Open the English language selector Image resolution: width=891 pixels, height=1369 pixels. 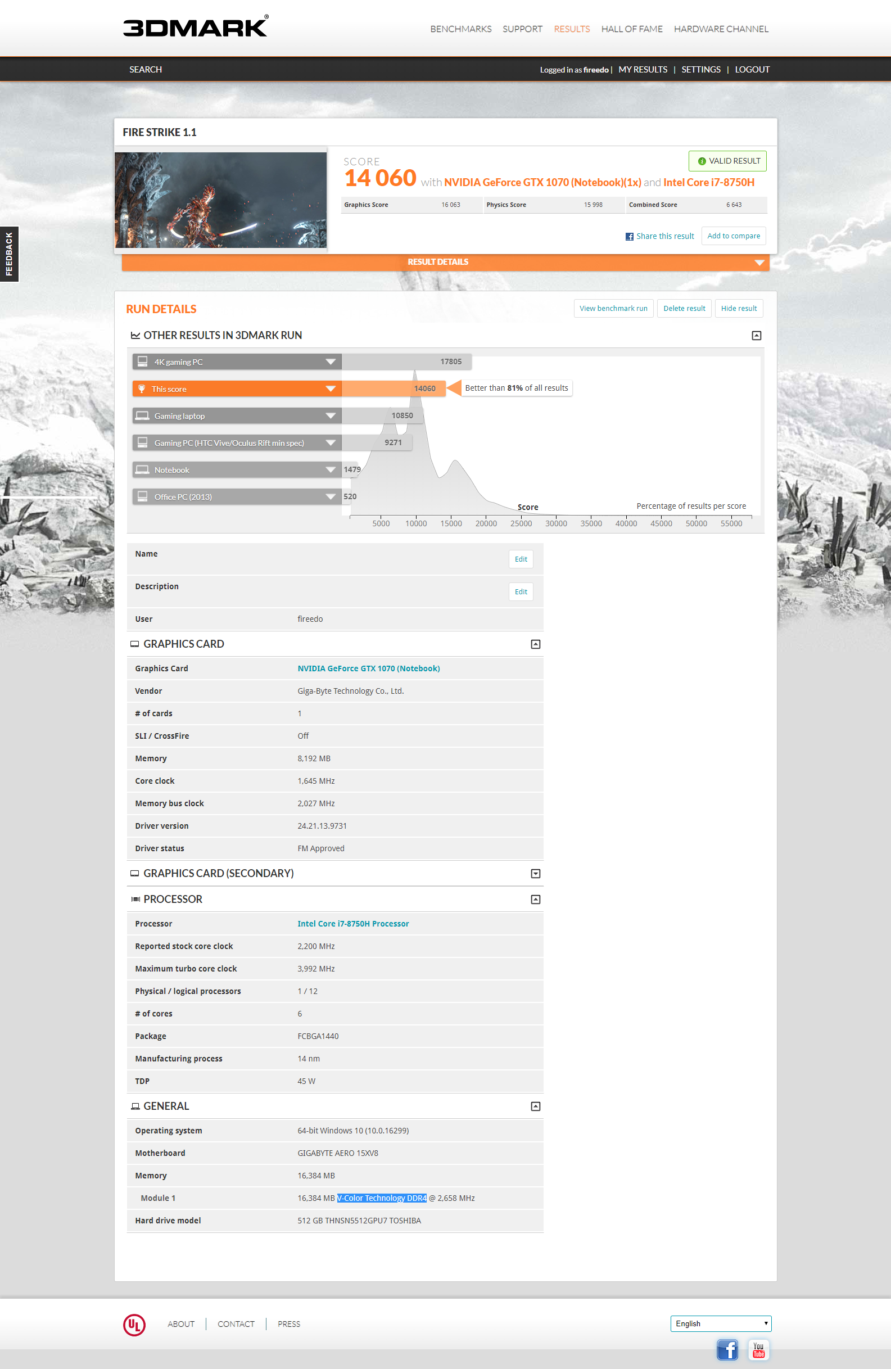point(721,1323)
